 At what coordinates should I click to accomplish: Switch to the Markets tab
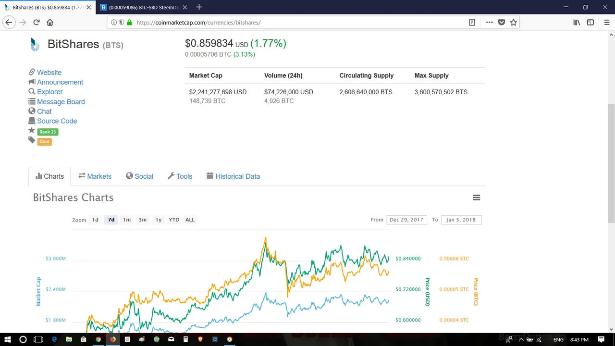(95, 176)
